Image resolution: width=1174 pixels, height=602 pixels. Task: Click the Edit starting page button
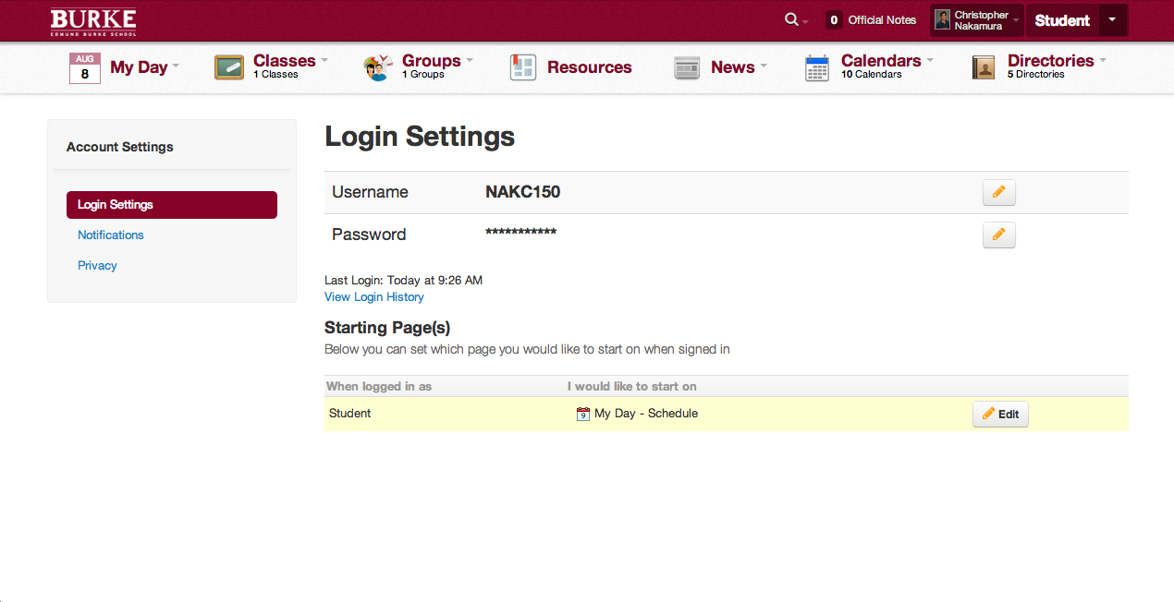[1000, 415]
